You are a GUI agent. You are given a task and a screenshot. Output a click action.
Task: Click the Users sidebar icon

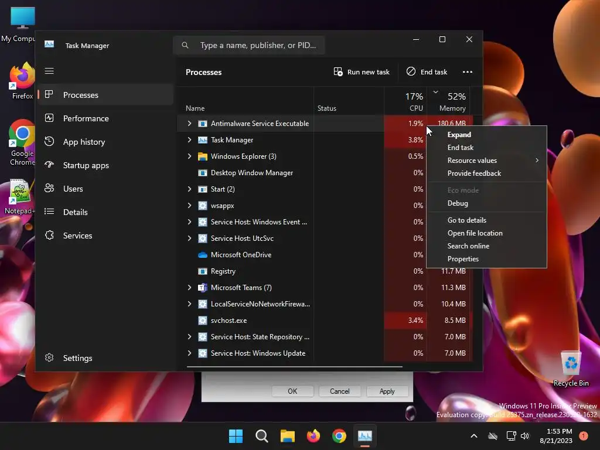[49, 188]
